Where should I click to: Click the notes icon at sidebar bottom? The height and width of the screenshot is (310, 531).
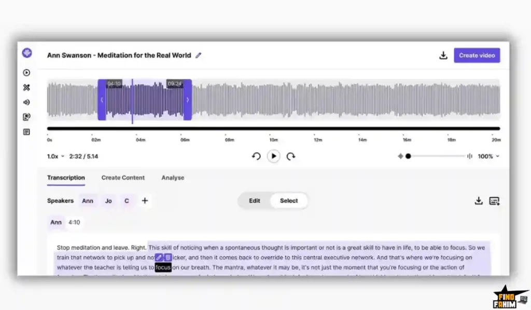click(x=26, y=131)
